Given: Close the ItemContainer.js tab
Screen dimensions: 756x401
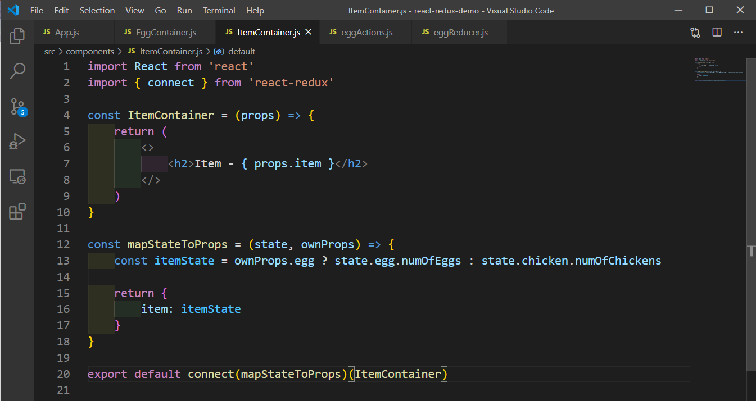Looking at the screenshot, I should pyautogui.click(x=308, y=33).
